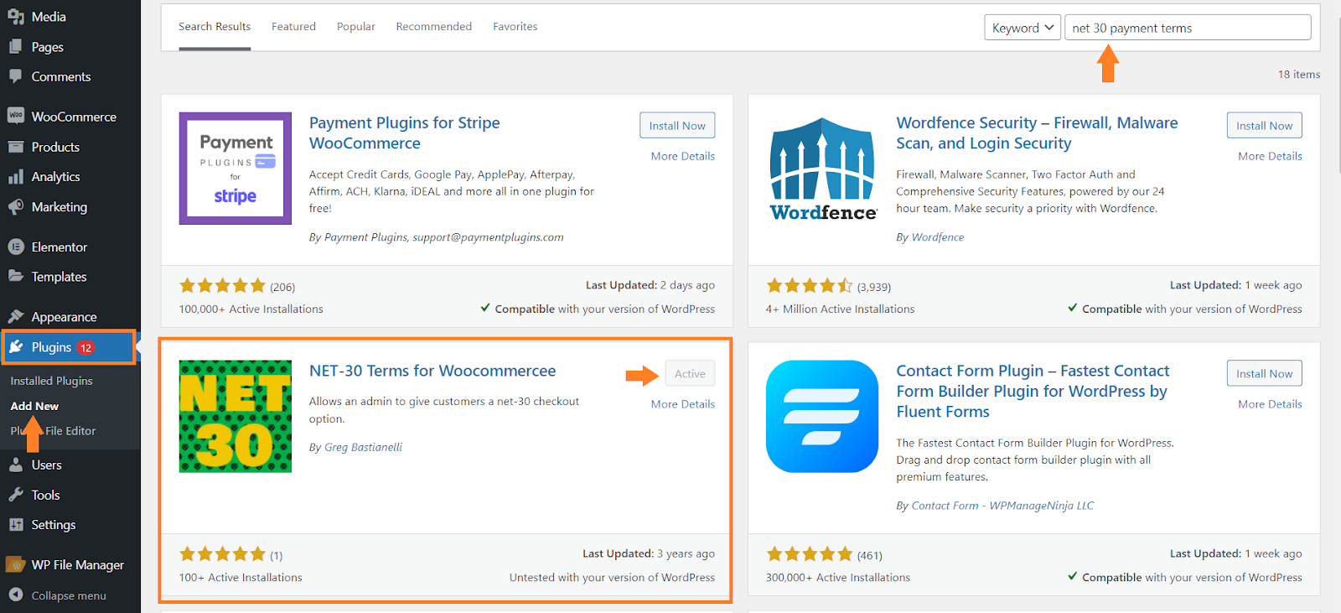Click 100+ Active Installations text
Screen dimensions: 1341x613
[241, 578]
